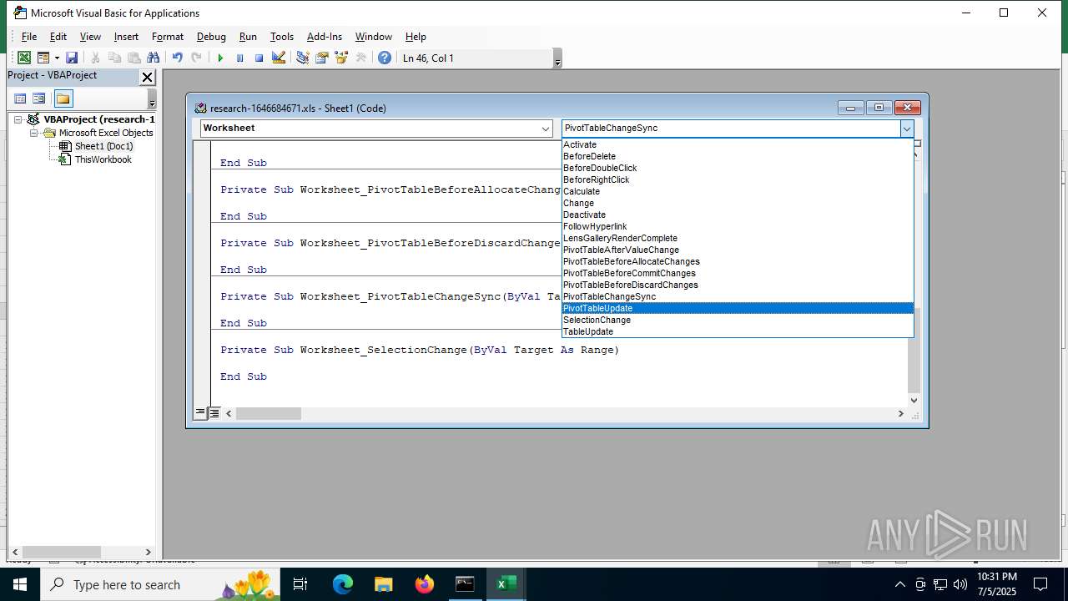Click the Break pause icon
Viewport: 1068px width, 601px height.
pyautogui.click(x=239, y=58)
